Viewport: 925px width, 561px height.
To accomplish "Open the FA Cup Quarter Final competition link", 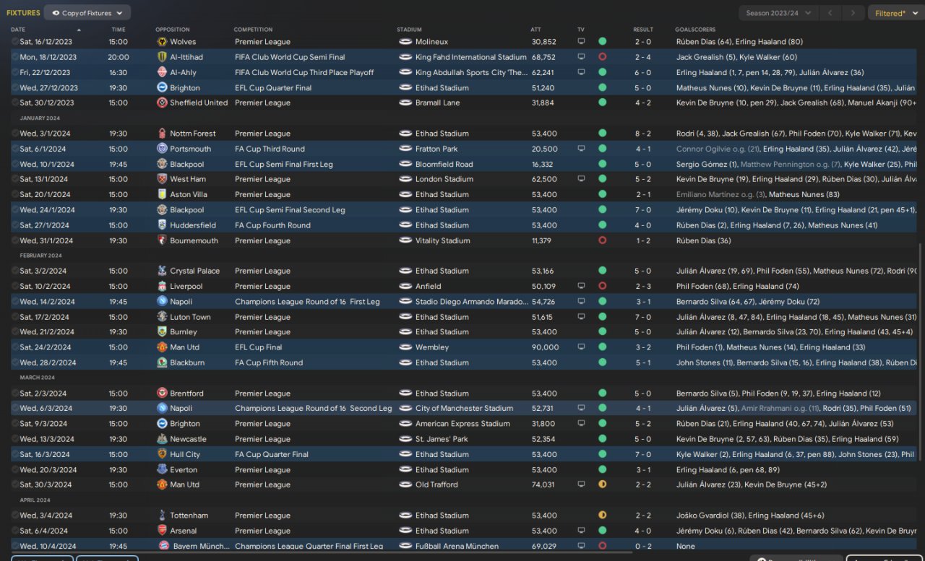I will 272,454.
